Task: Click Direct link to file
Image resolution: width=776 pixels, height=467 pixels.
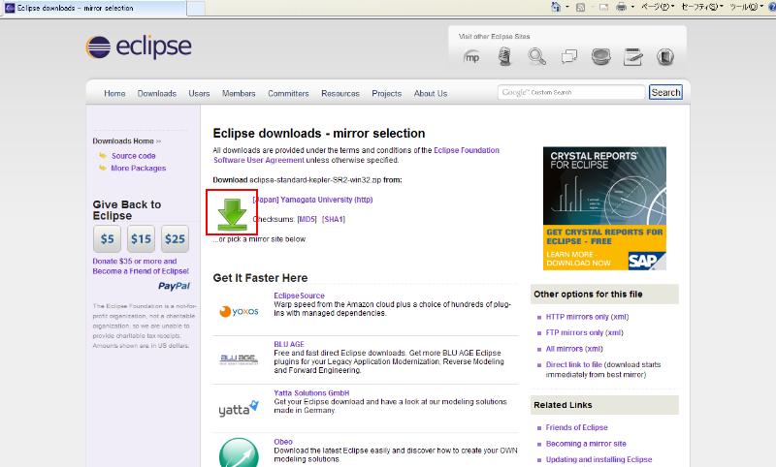Action: tap(573, 364)
